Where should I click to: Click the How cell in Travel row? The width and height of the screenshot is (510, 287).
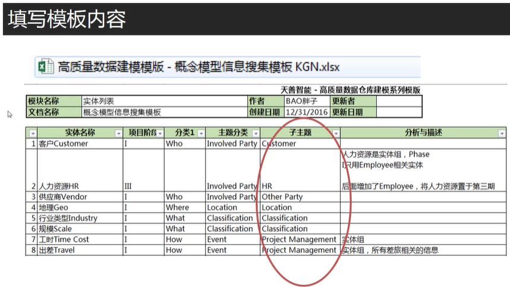pos(185,250)
